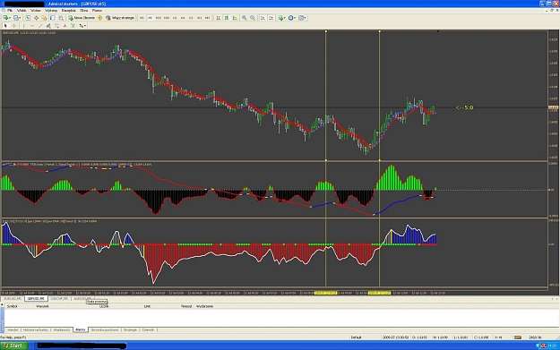Zoom out the chart
Image resolution: width=560 pixels, height=350 pixels.
pos(253,18)
